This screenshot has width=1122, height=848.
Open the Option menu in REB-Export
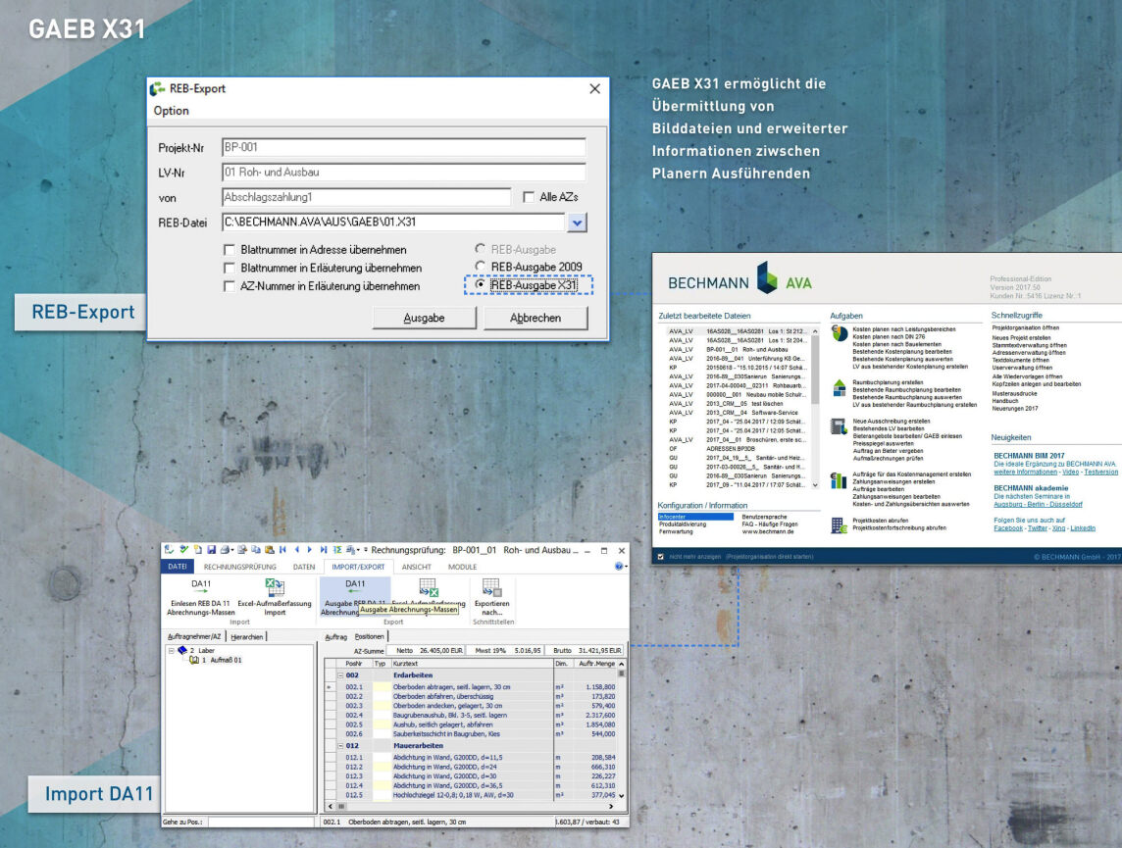point(171,111)
